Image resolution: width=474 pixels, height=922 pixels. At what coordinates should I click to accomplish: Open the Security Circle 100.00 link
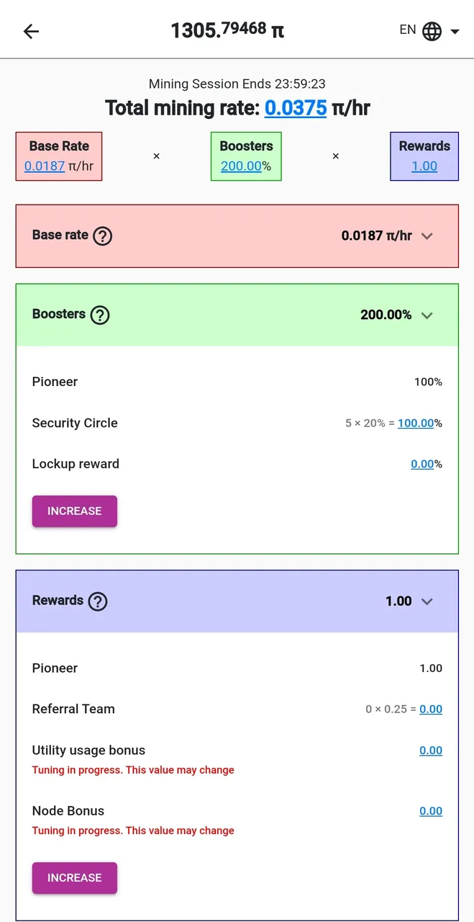click(416, 423)
